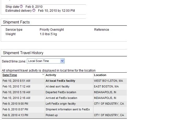This screenshot has width=172, height=120.
Task: Click the Shipment Facts section heading
Action: coord(16,22)
